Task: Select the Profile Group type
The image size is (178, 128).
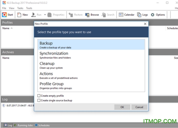Action: (x=91, y=85)
